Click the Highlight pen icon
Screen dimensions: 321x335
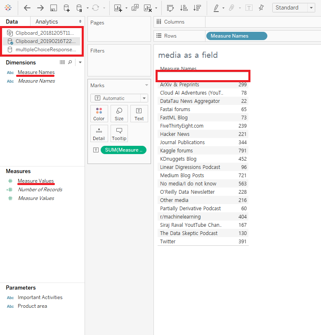click(216, 8)
